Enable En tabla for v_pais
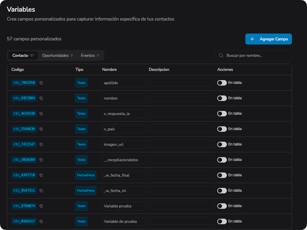Viewport: 307px width, 230px height. pos(222,129)
